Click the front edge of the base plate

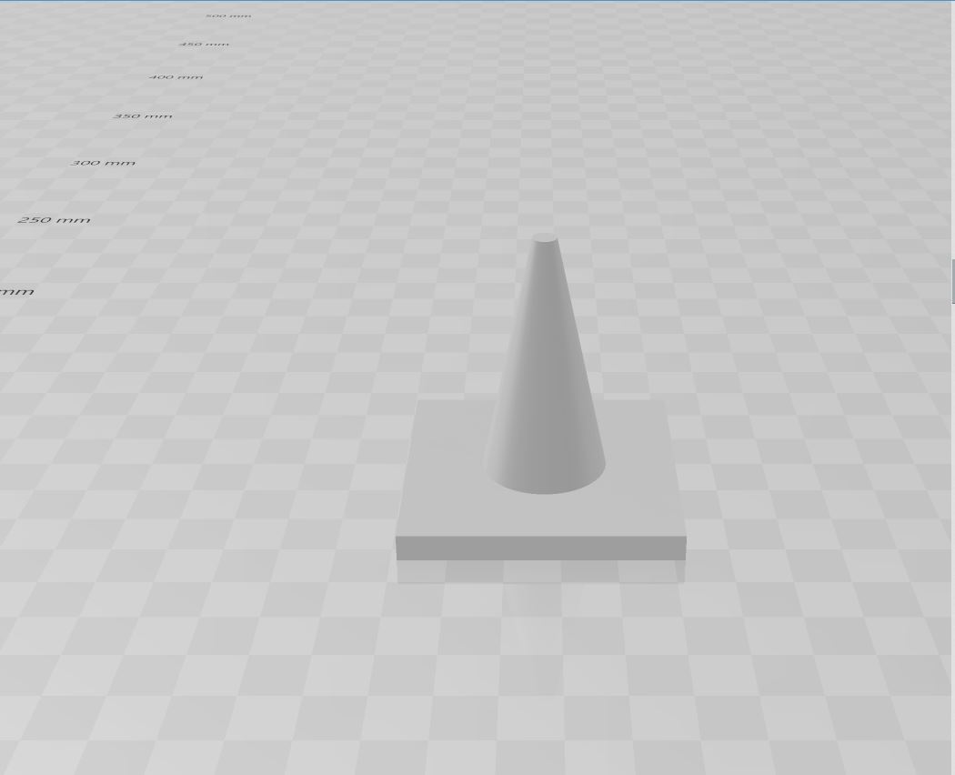[x=541, y=546]
